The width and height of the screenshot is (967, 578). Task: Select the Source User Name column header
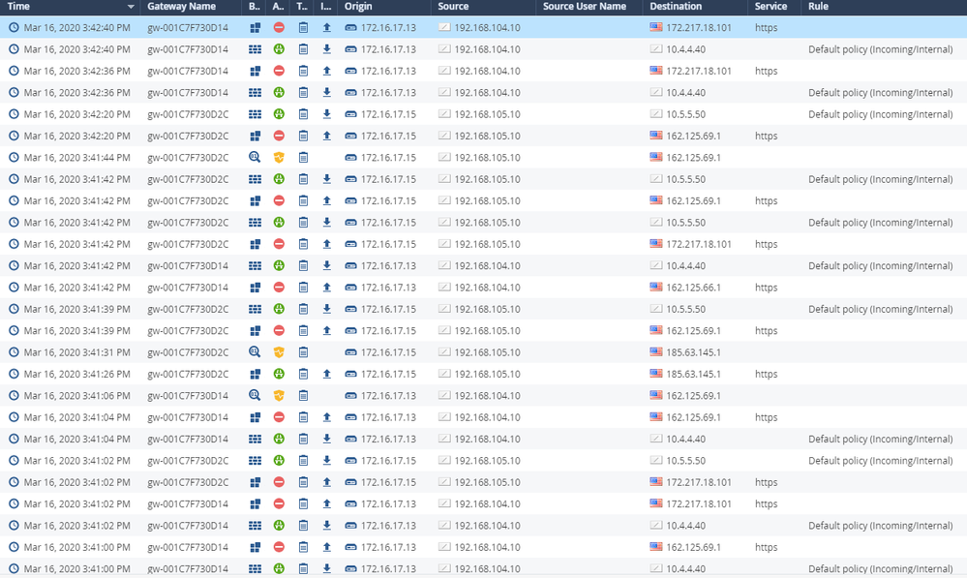click(585, 7)
